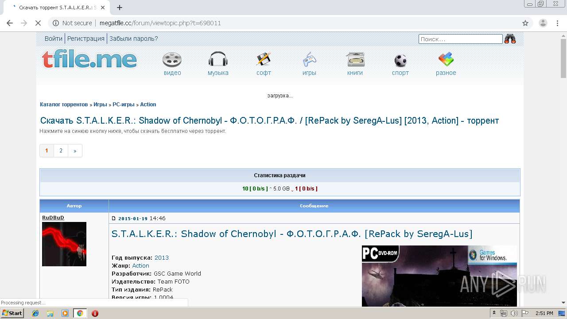The image size is (567, 319).
Task: View site info Not secure icon
Action: pos(56,23)
